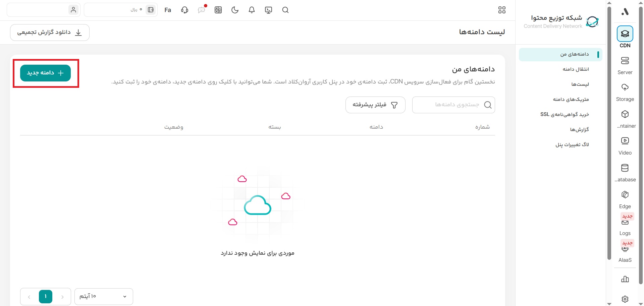
Task: Open خرید گواهی‌نامه‌ی SSL menu item
Action: point(565,115)
